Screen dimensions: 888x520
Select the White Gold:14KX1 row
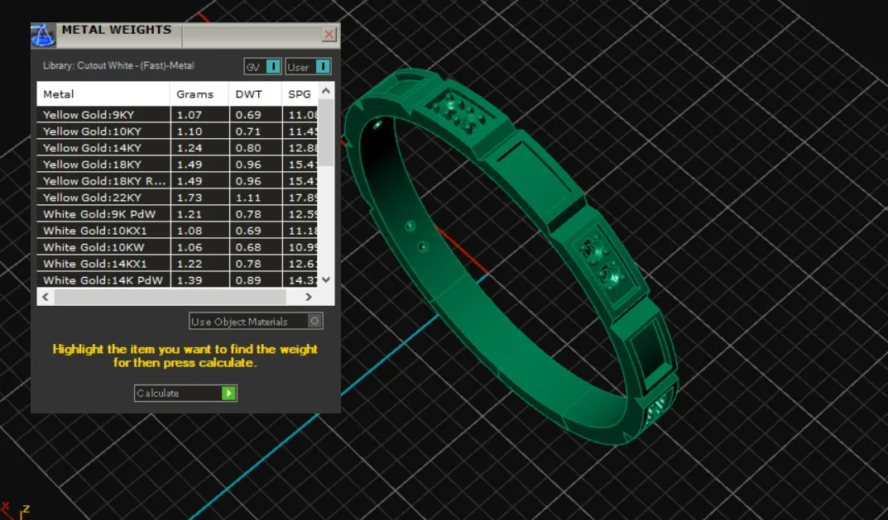(x=177, y=264)
